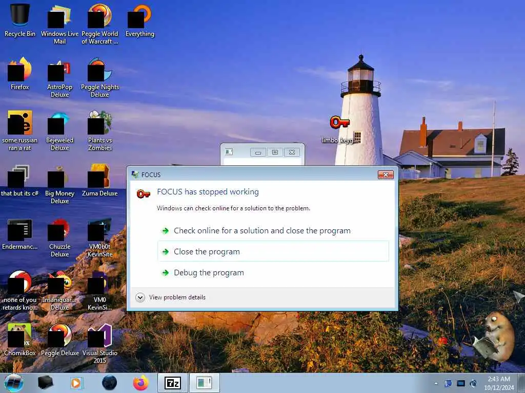
Task: Open Windows Media Player taskbar icon
Action: [77, 383]
